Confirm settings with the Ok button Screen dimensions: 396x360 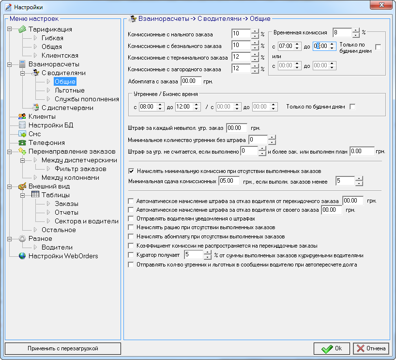pos(332,348)
